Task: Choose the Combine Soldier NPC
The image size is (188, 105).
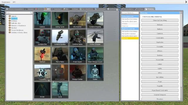Action: click(78, 38)
